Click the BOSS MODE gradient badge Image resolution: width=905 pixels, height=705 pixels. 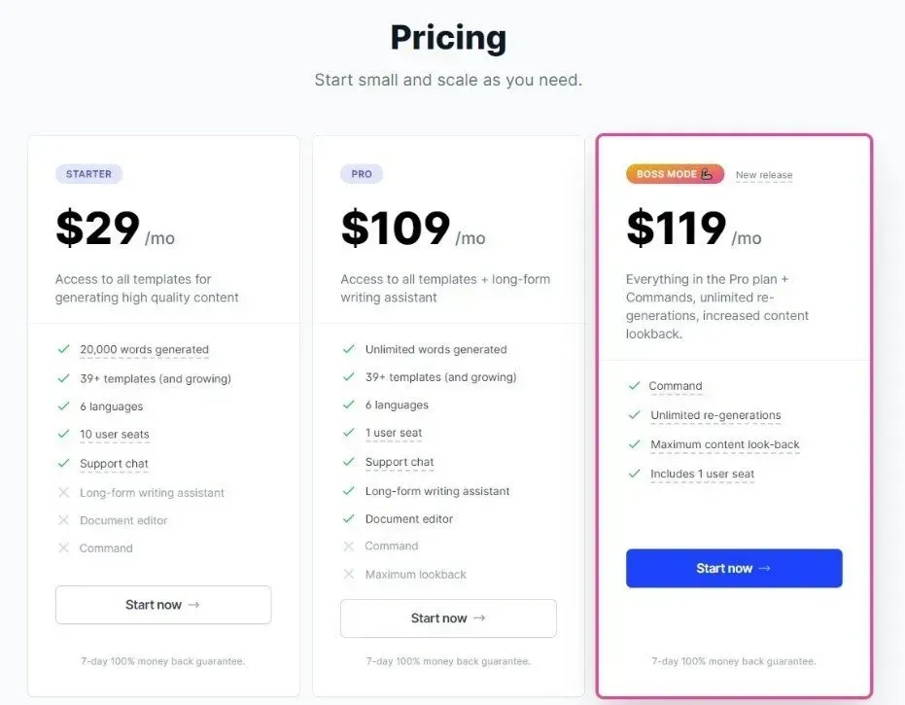tap(675, 174)
